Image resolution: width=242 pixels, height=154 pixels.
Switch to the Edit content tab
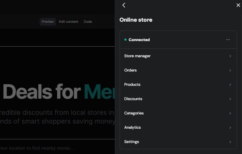pos(68,22)
